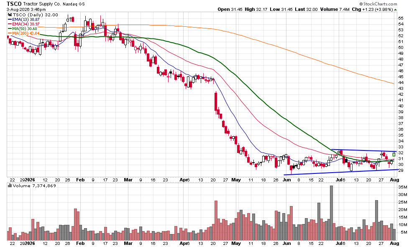
Task: Click the 35M volume axis label
Action: [x=402, y=187]
